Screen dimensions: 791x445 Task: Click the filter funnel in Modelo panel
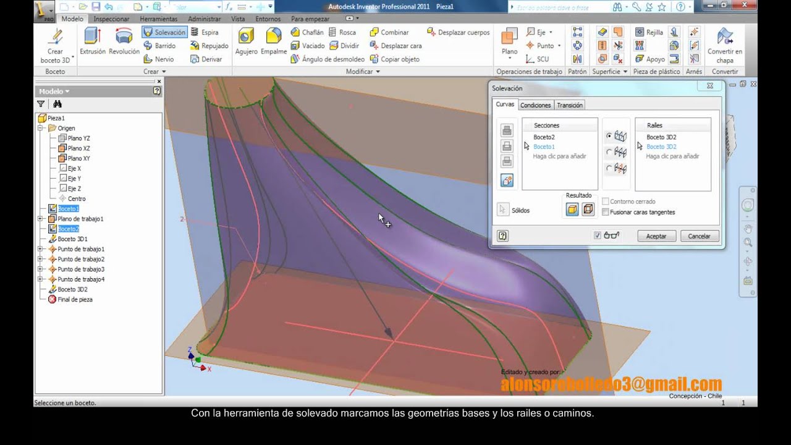pyautogui.click(x=41, y=104)
